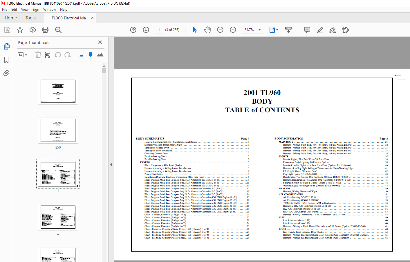Image resolution: width=410 pixels, height=262 pixels.
Task: Select thumbnail for page ii
Action: [x=58, y=217]
